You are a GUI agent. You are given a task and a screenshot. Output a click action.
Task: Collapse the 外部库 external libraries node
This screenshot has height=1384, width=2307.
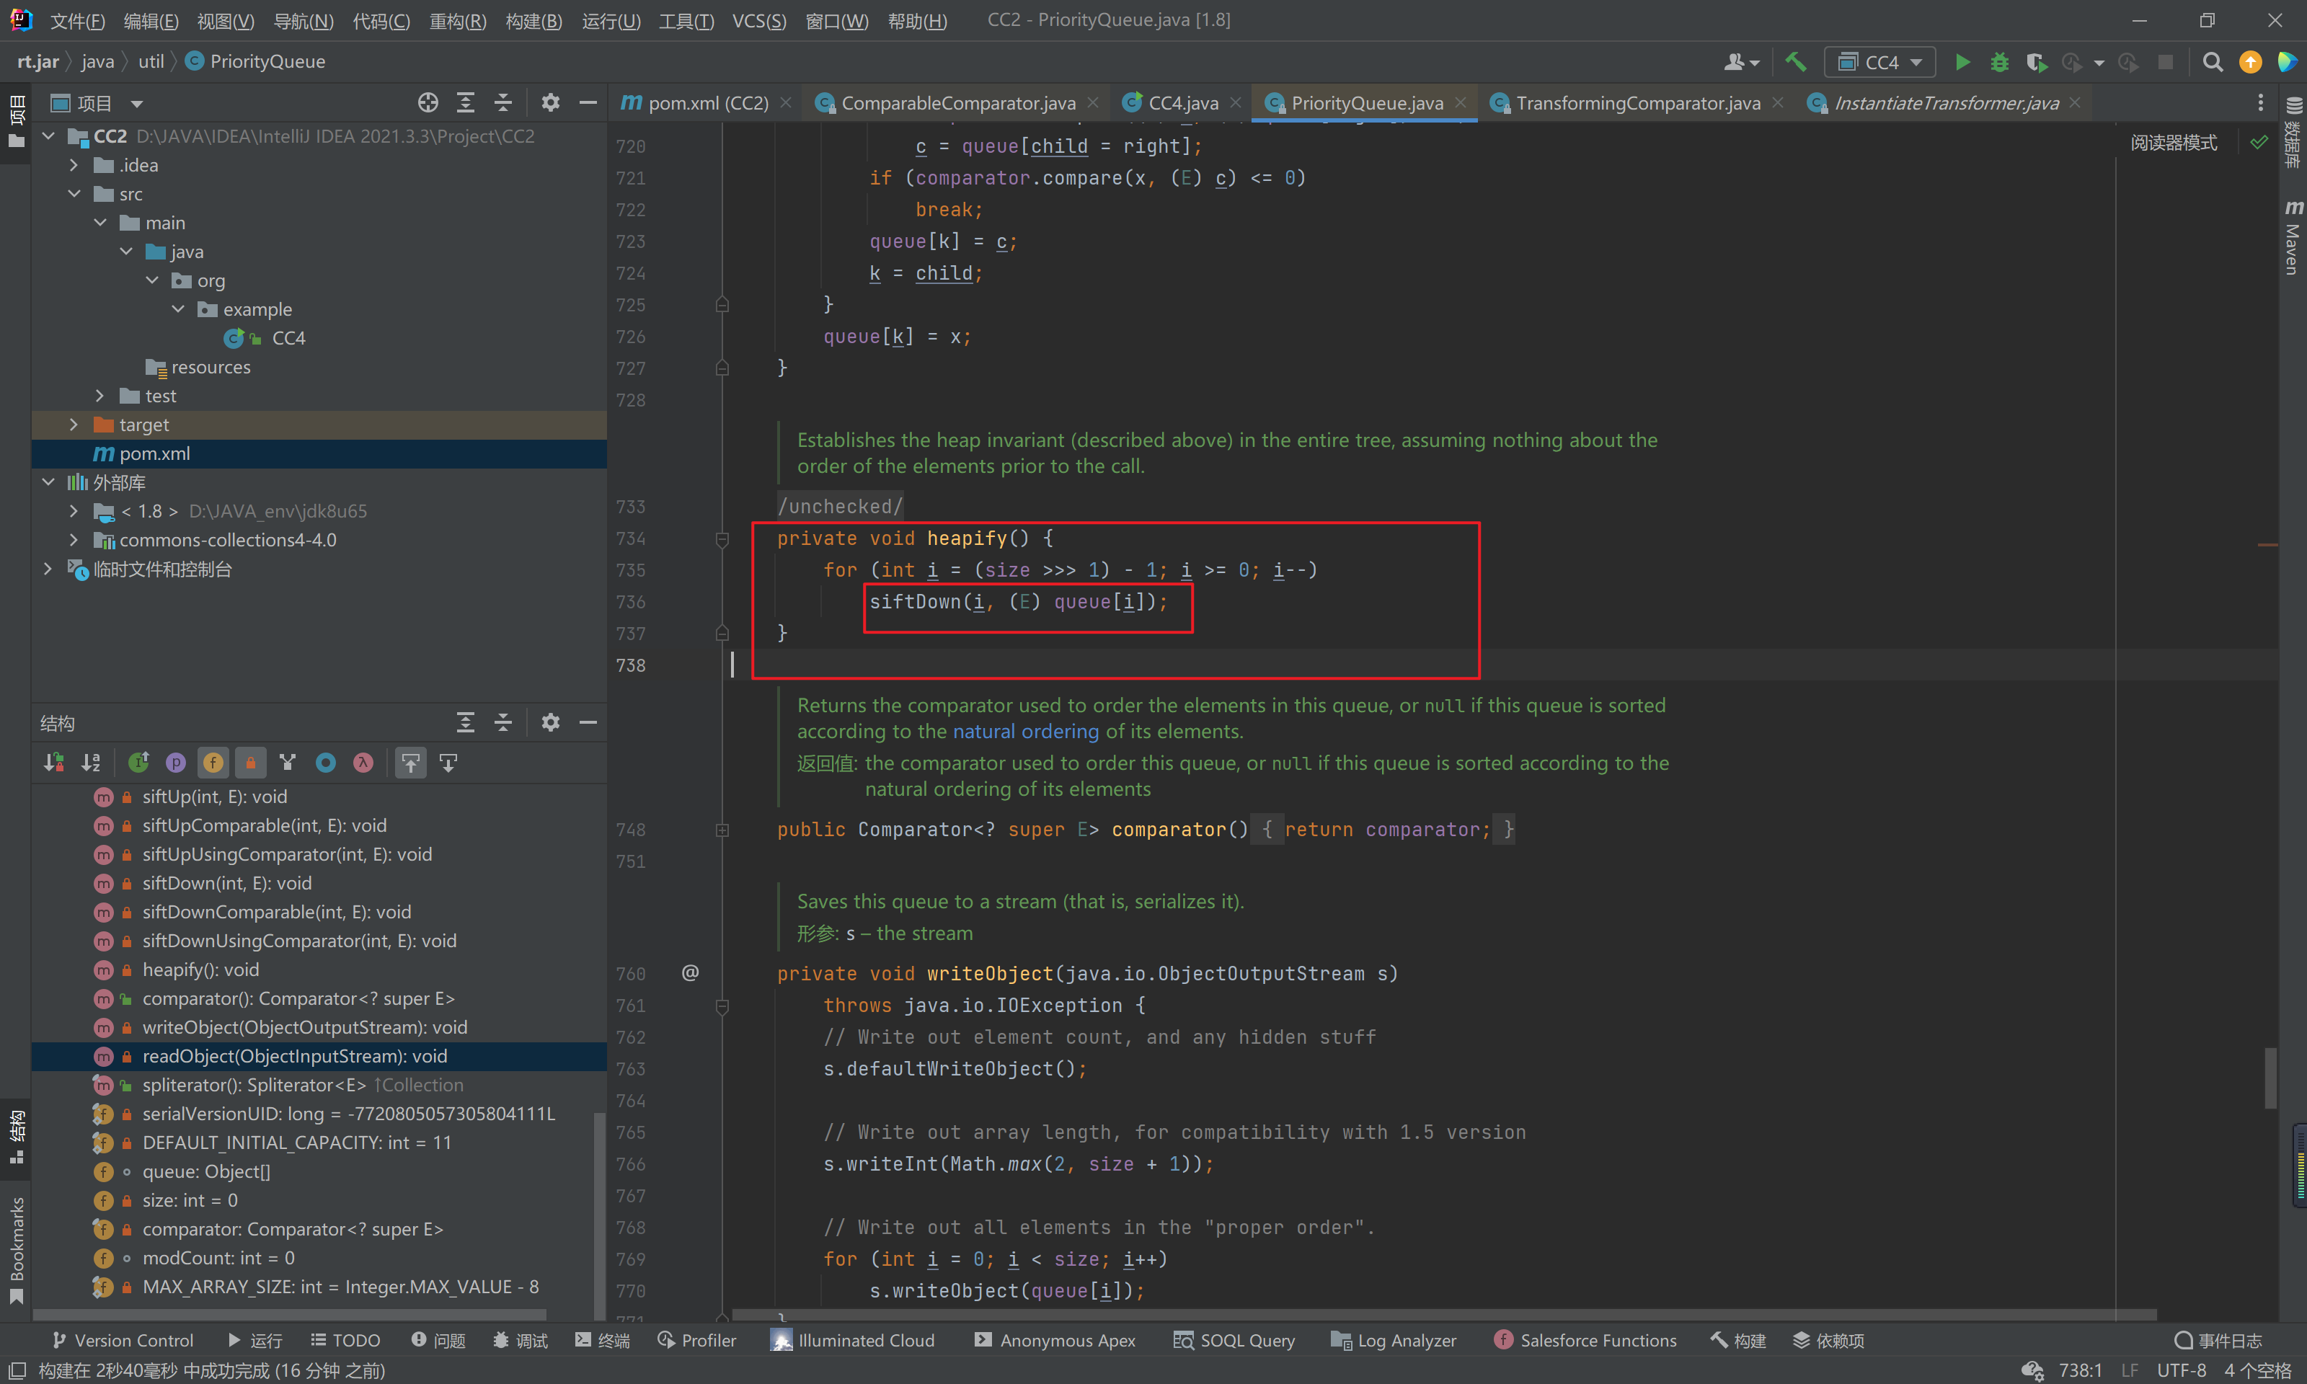tap(48, 482)
